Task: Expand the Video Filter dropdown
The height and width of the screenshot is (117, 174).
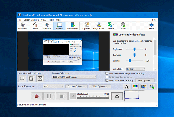Action: point(135,69)
